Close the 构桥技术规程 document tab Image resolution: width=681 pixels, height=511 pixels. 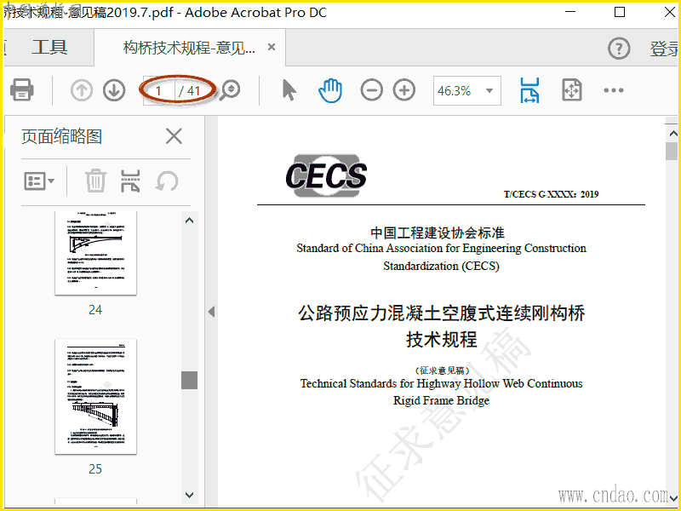pos(272,47)
